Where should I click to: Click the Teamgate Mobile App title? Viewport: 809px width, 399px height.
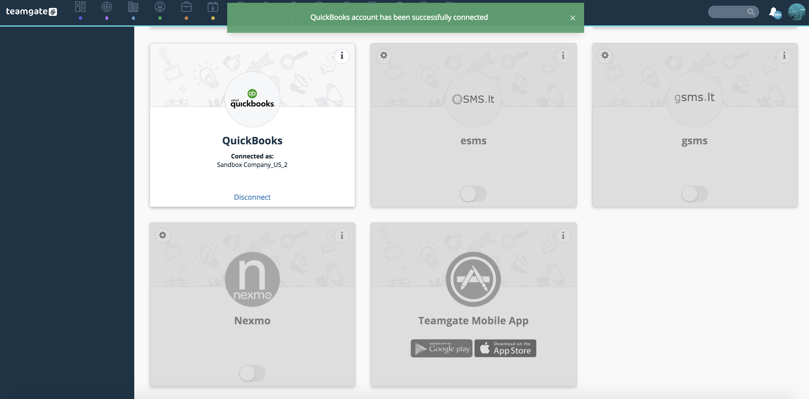click(x=473, y=321)
